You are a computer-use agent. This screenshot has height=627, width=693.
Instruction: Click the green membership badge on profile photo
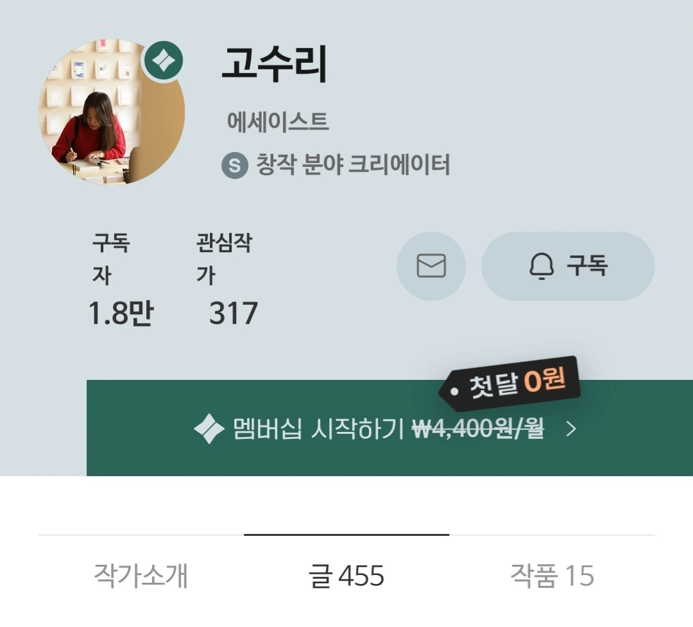click(164, 61)
